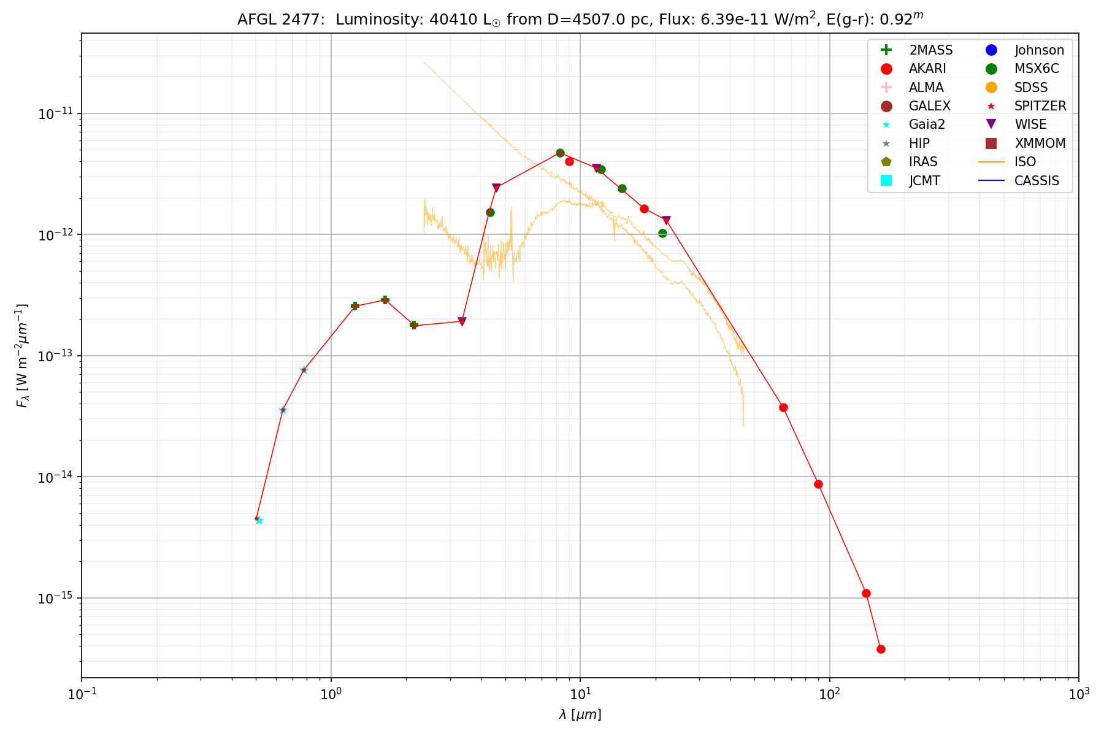The image size is (1104, 736).
Task: Select the JCMT cyan square legend marker
Action: click(x=886, y=180)
